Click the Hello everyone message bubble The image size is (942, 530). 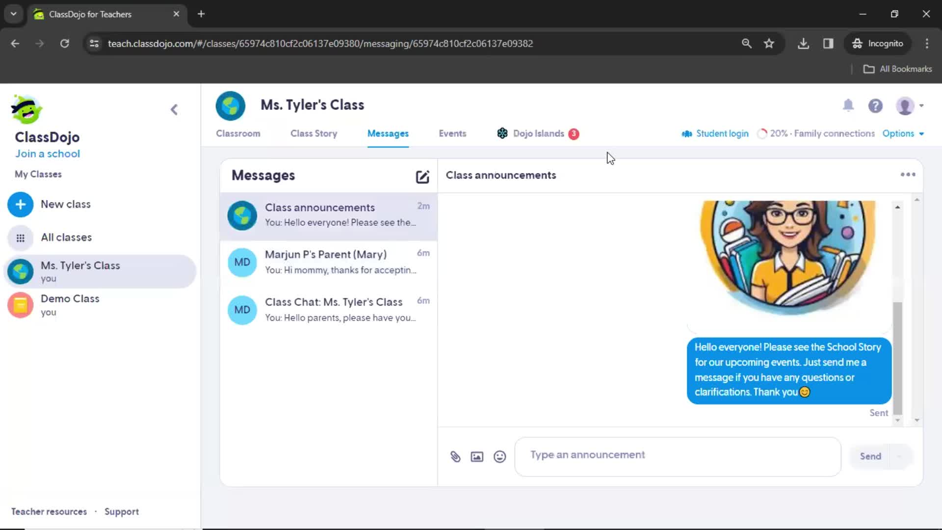click(x=789, y=370)
